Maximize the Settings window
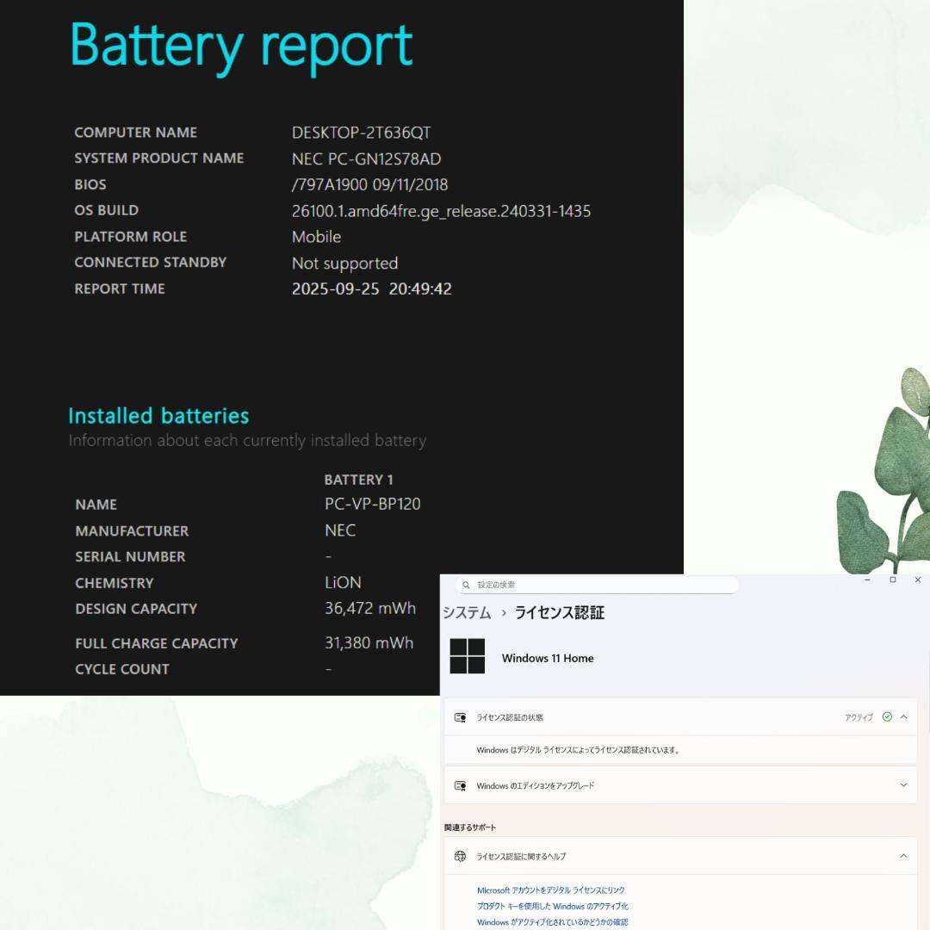This screenshot has height=930, width=930. (892, 580)
